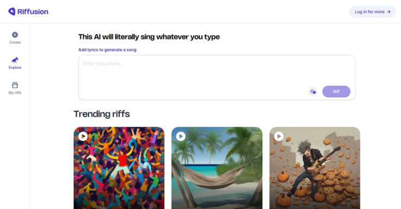Play the cookie guitarist riff
The image size is (401, 209).
(x=279, y=136)
